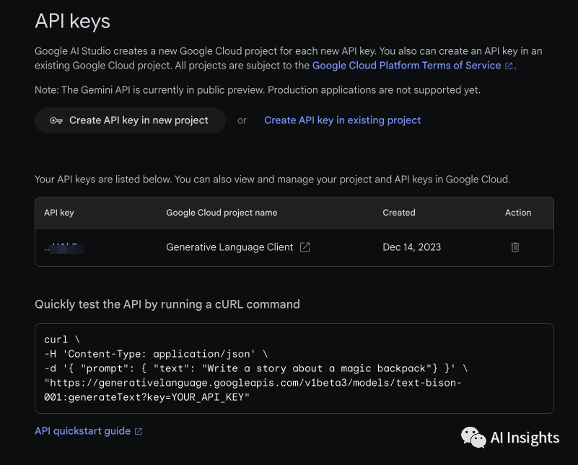Image resolution: width=578 pixels, height=465 pixels.
Task: Click the API key column header
Action: point(59,213)
